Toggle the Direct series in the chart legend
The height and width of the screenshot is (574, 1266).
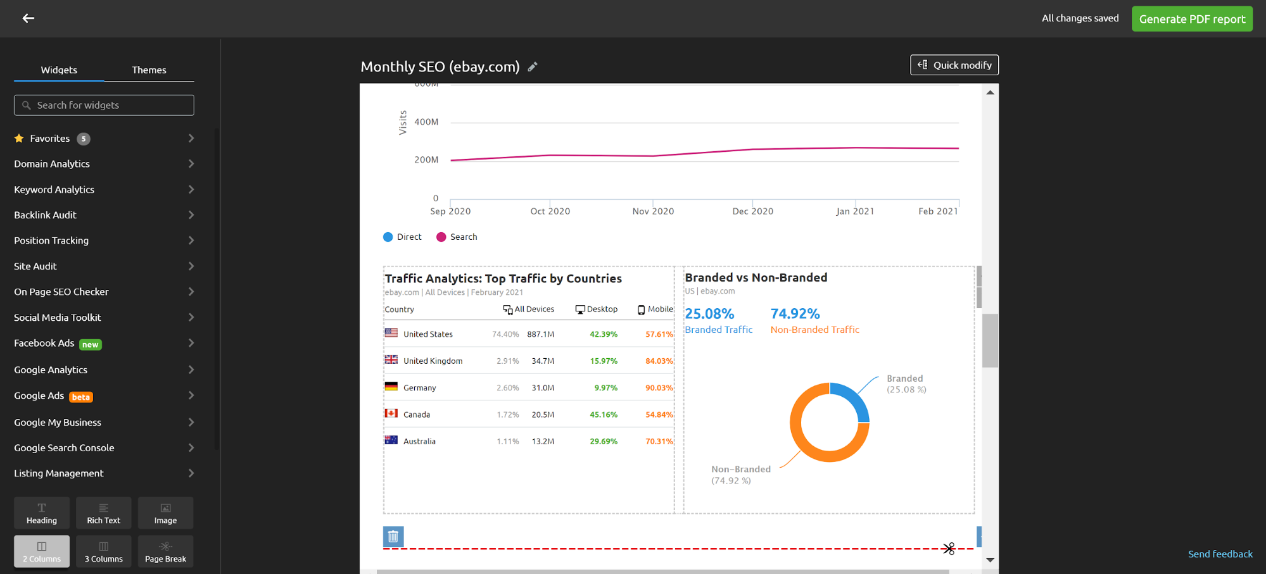[x=402, y=237]
